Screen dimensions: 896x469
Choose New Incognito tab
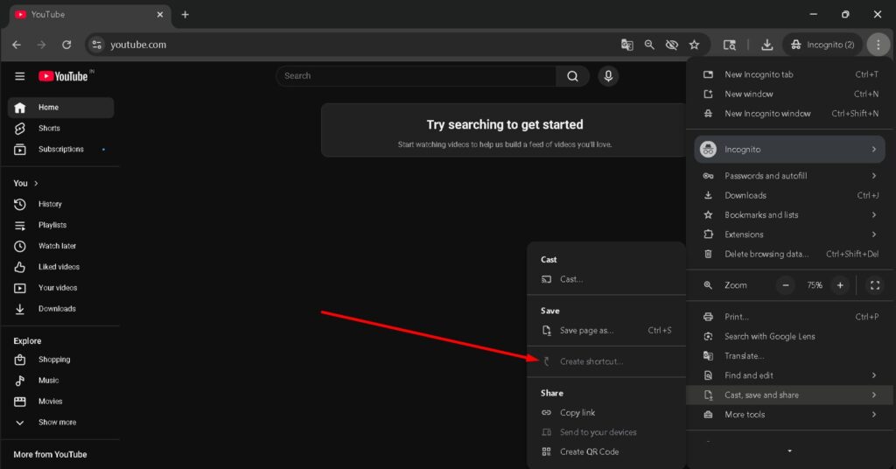(x=790, y=74)
